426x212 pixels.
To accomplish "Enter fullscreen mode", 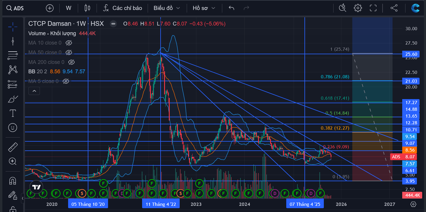I will (x=373, y=8).
